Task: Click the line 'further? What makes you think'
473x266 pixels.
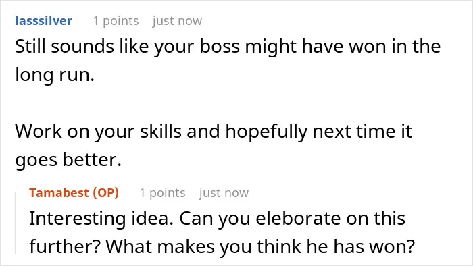Action: pos(222,246)
